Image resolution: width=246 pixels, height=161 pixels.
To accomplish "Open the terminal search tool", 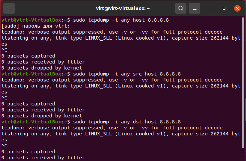I will [x=181, y=8].
